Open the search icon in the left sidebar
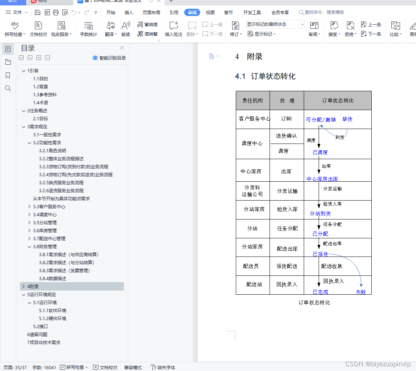 8,88
